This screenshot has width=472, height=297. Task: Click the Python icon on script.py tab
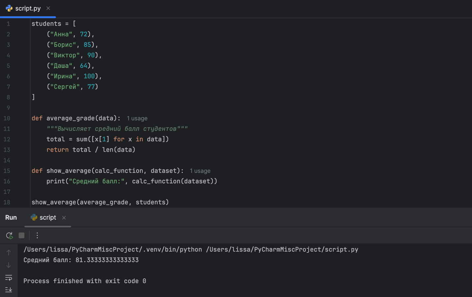(x=9, y=8)
